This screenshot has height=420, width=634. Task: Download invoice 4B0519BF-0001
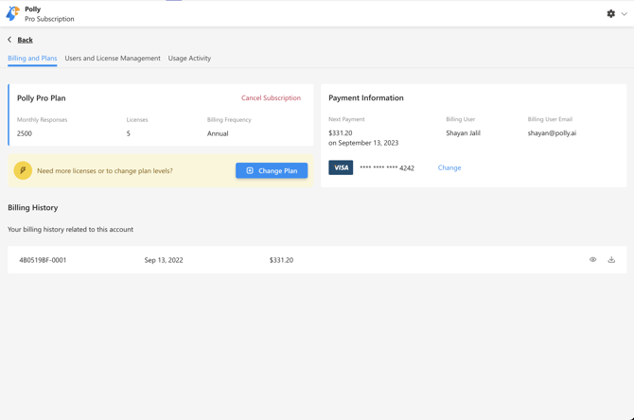pos(611,260)
